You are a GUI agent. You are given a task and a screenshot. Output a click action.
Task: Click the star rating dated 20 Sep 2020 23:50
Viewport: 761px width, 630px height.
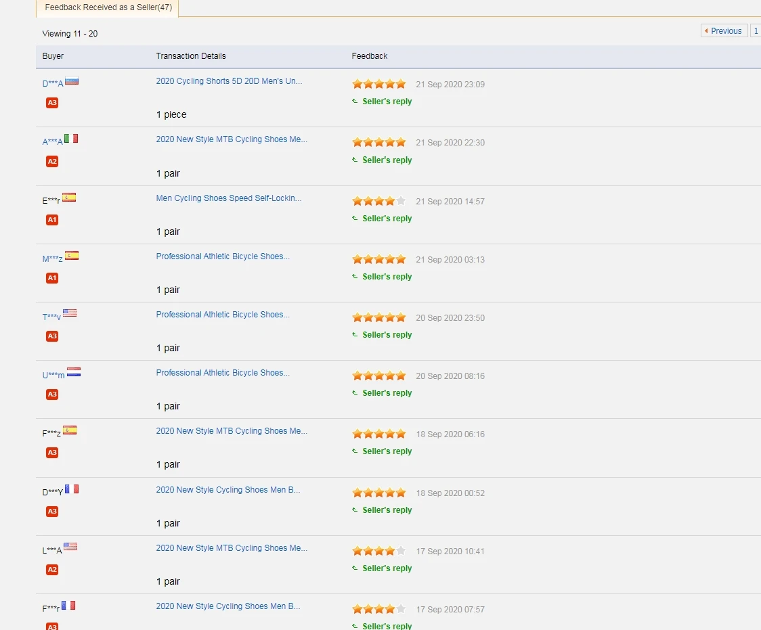[x=379, y=317]
